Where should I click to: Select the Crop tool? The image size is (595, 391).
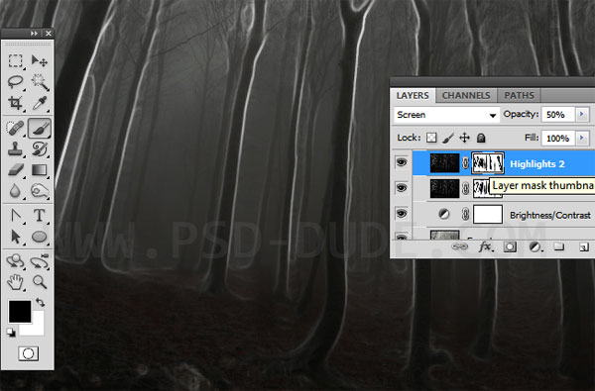15,103
